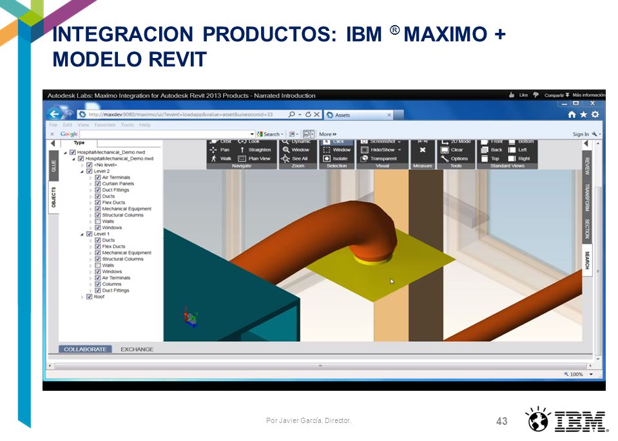618x441 pixels.
Task: Choose the Zoom Window tool
Action: click(296, 150)
